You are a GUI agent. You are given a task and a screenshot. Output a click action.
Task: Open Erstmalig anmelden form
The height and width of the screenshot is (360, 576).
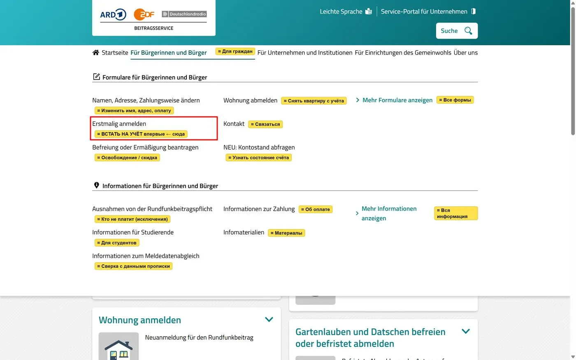[119, 124]
